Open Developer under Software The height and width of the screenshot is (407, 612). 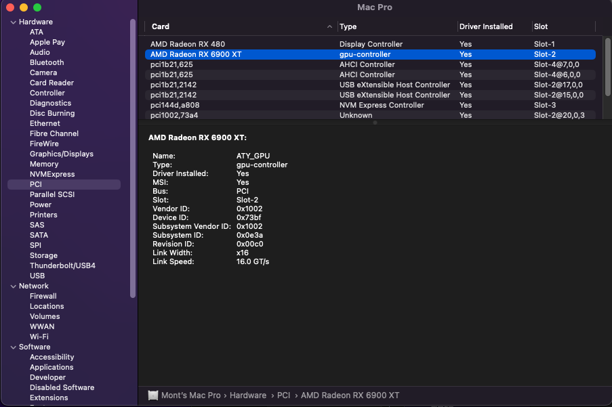tap(47, 377)
